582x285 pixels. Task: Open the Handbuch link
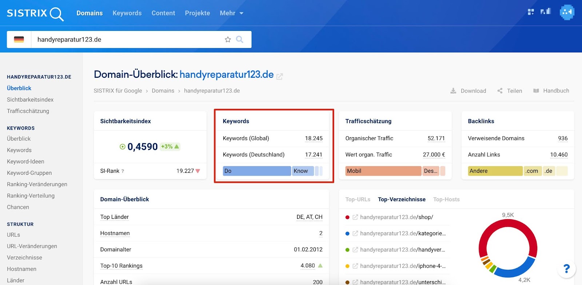click(x=556, y=91)
